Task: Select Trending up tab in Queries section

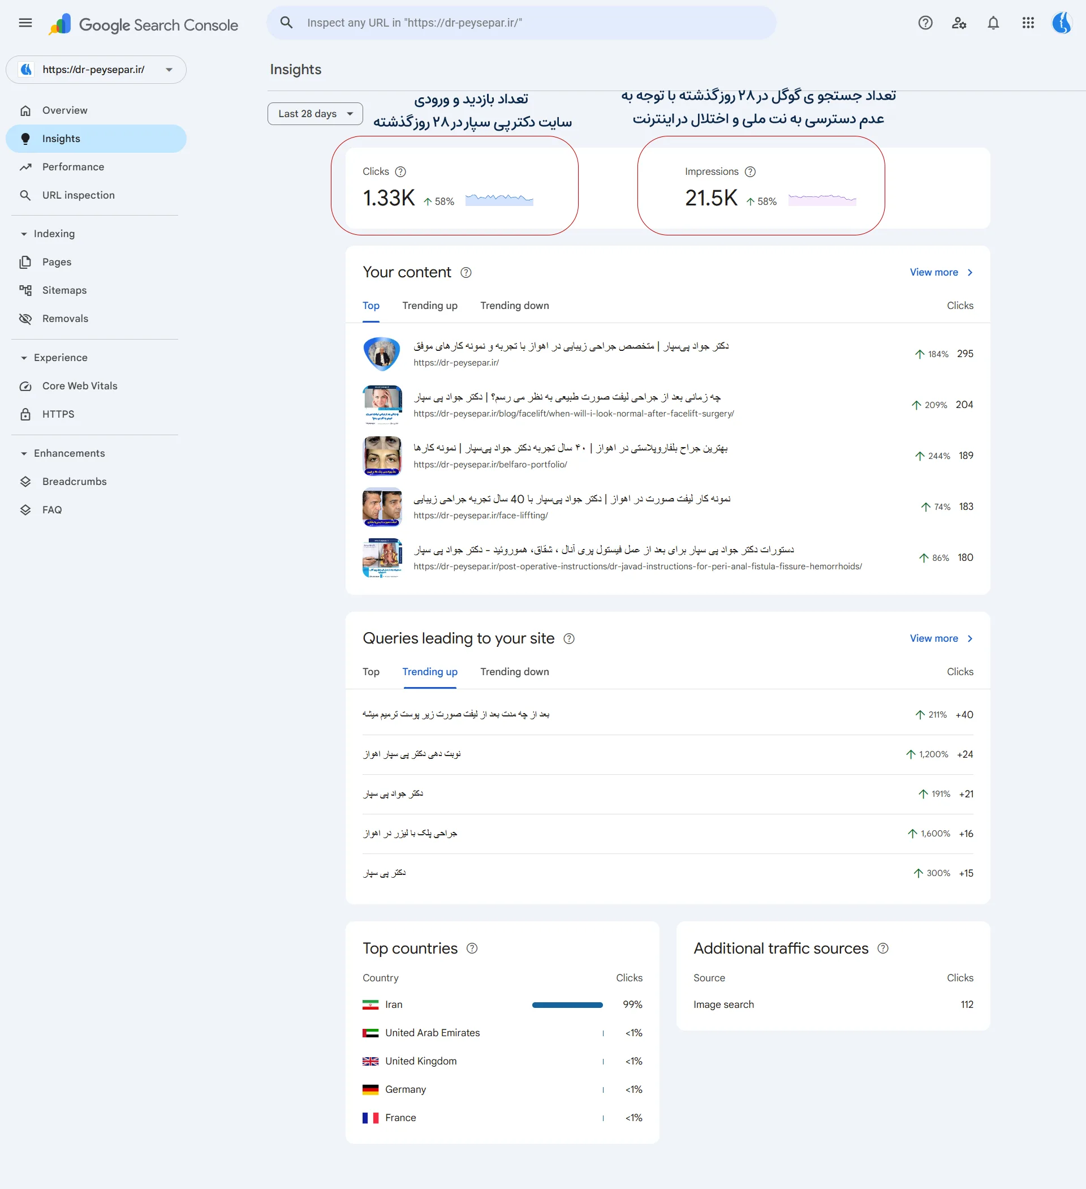Action: click(x=430, y=672)
